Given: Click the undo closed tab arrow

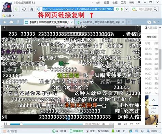Looking at the screenshot, I should (155, 22).
